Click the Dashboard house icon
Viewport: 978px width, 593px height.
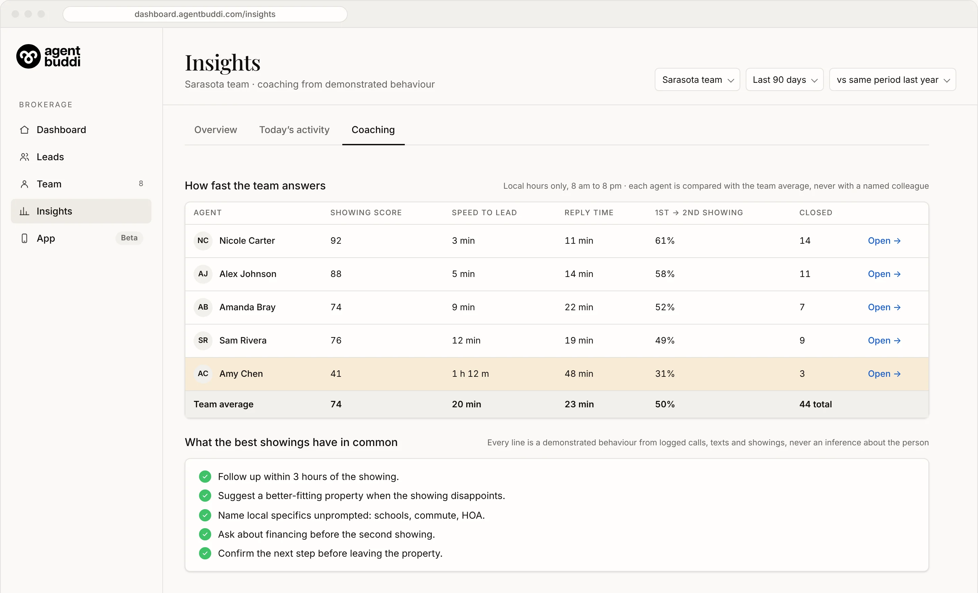click(24, 130)
